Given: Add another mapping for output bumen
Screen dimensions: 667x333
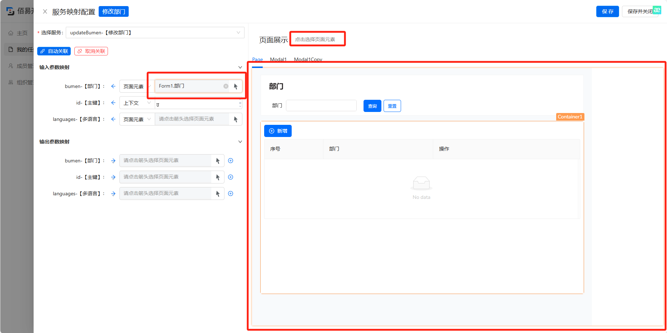Looking at the screenshot, I should pyautogui.click(x=231, y=161).
